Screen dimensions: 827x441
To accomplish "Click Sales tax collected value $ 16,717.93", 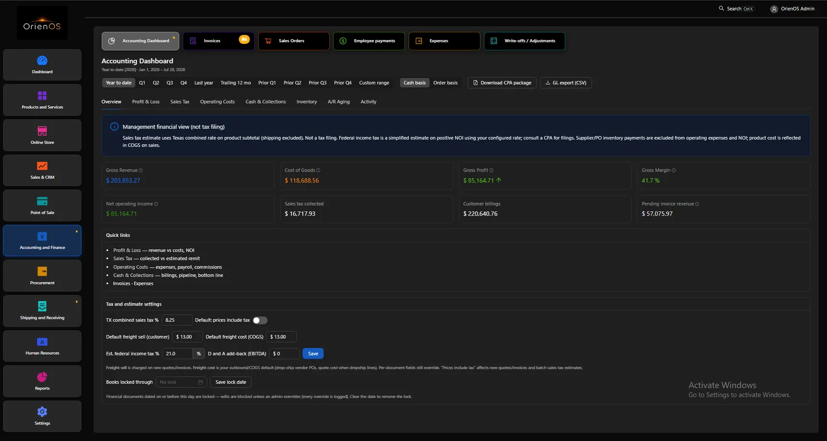I will [300, 214].
